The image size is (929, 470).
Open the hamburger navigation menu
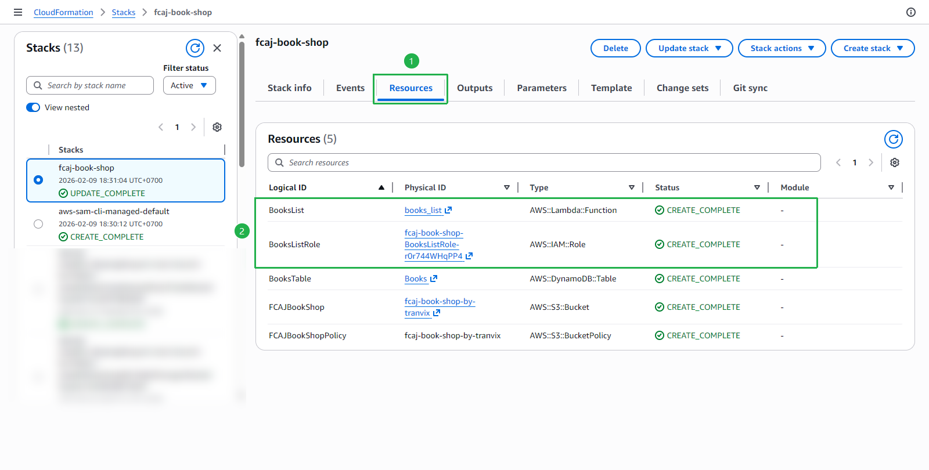click(18, 12)
